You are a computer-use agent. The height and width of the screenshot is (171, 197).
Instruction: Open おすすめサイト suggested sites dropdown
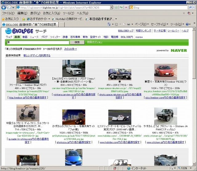38,19
